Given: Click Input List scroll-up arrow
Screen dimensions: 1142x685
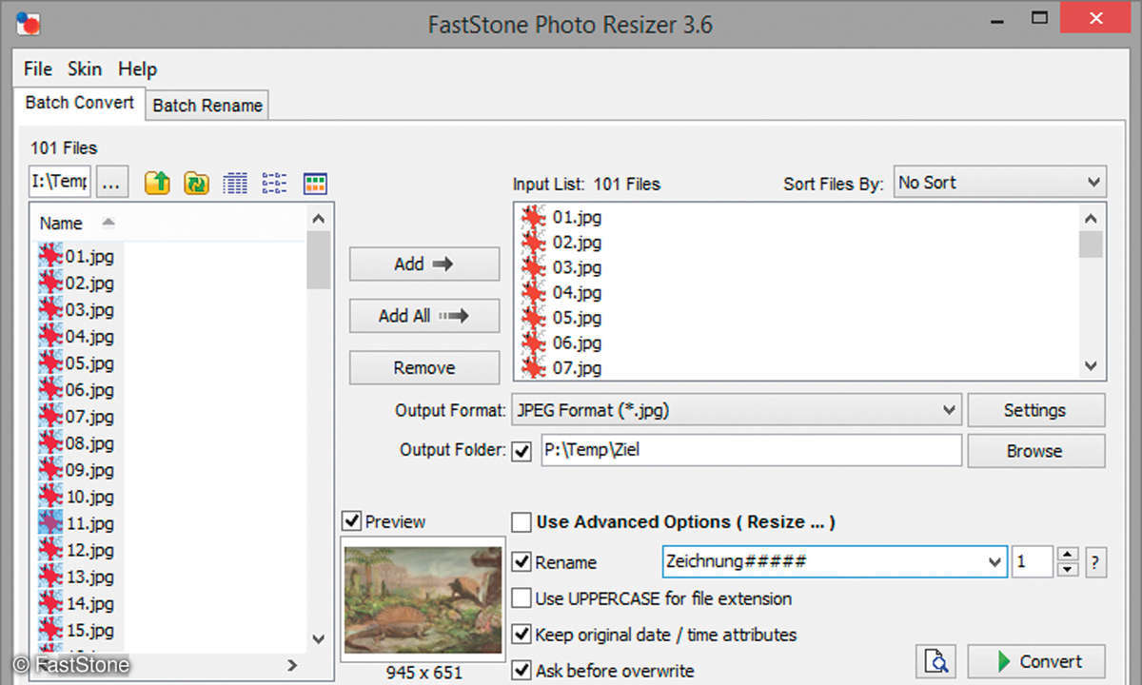Looking at the screenshot, I should pyautogui.click(x=1091, y=217).
